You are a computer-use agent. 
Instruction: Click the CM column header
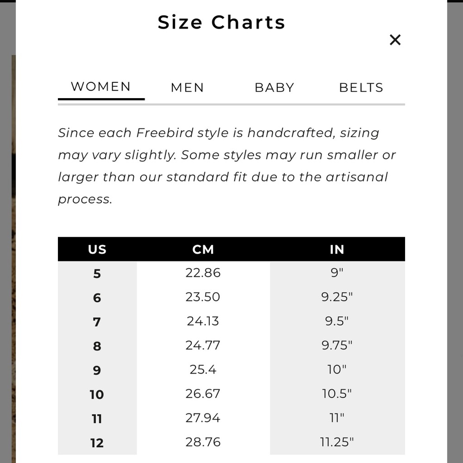[x=203, y=250]
